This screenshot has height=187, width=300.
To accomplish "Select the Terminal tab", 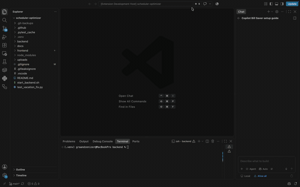I will [122, 141].
